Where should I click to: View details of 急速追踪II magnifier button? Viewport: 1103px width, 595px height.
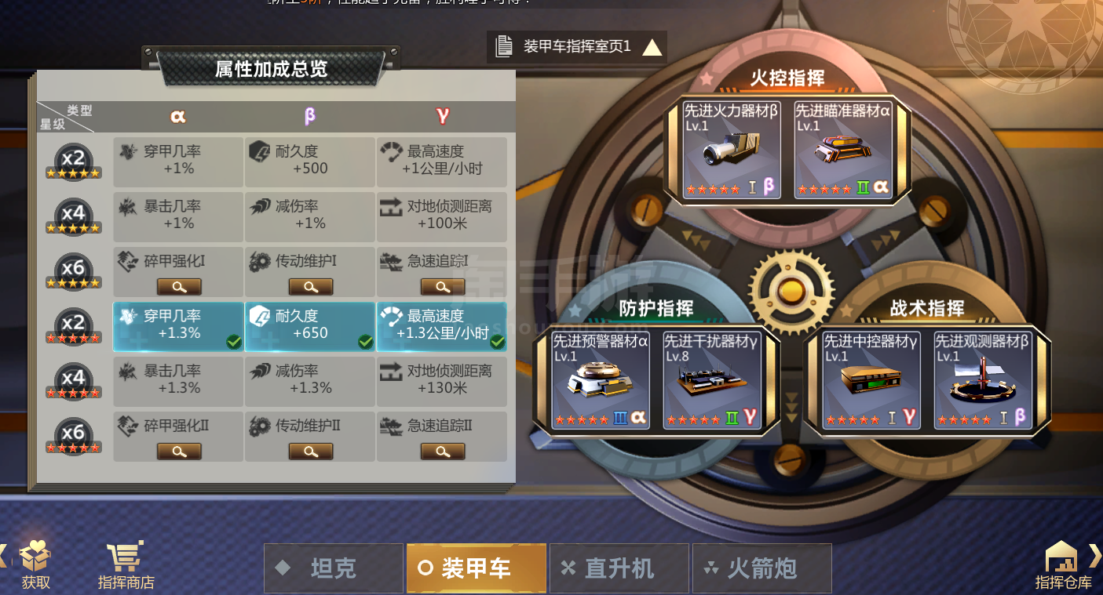click(443, 452)
